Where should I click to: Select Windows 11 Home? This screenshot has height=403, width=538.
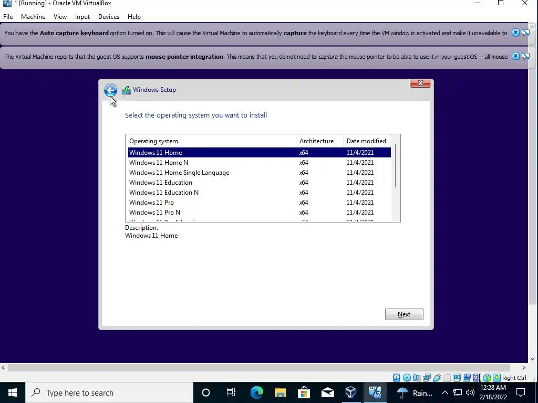[x=260, y=153]
